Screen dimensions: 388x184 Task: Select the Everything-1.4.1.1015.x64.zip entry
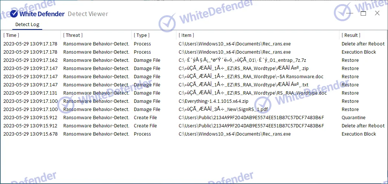tap(213, 101)
